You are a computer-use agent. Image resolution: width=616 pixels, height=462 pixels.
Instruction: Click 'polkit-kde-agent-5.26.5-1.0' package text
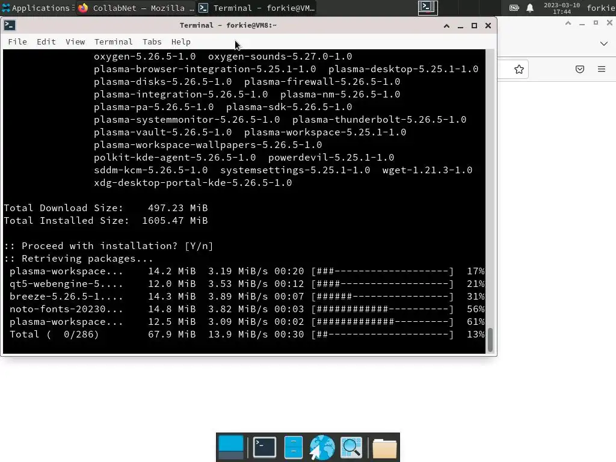click(x=175, y=158)
